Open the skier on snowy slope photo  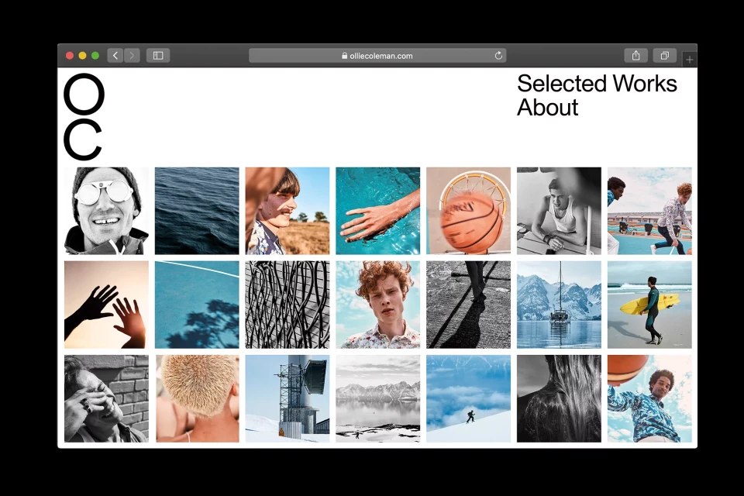[468, 398]
